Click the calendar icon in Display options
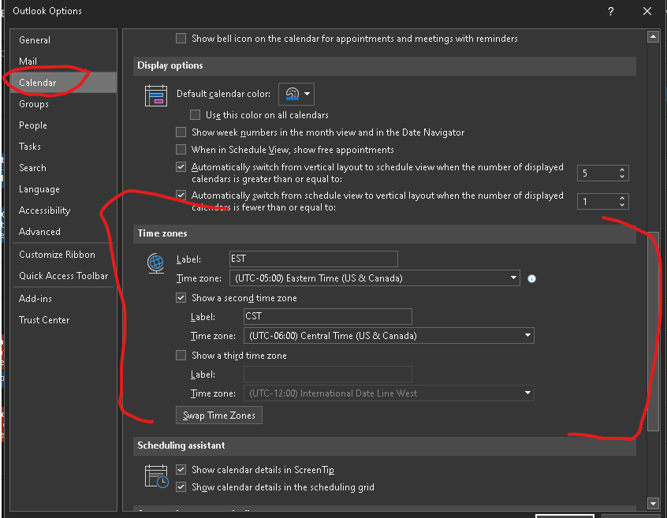 [x=155, y=95]
